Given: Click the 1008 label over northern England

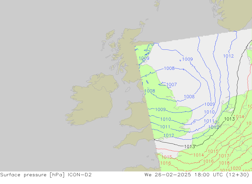Looking at the screenshot, I should [150, 91].
